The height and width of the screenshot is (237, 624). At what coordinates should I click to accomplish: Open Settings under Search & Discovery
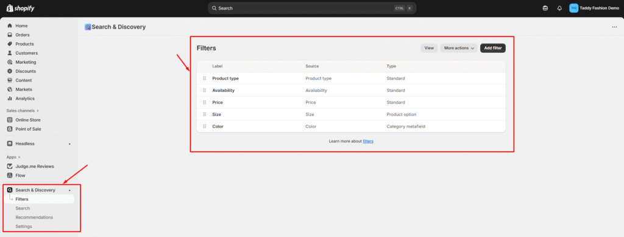pos(24,227)
